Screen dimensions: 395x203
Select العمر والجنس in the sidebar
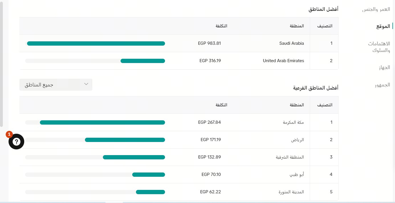click(376, 9)
